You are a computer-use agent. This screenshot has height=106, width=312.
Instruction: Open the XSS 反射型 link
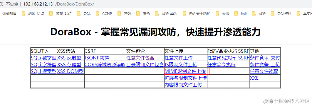click(x=69, y=58)
